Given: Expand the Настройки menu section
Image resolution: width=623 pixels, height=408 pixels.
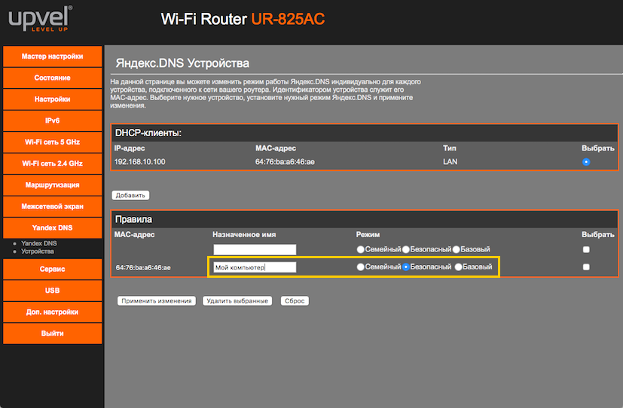Looking at the screenshot, I should 53,99.
